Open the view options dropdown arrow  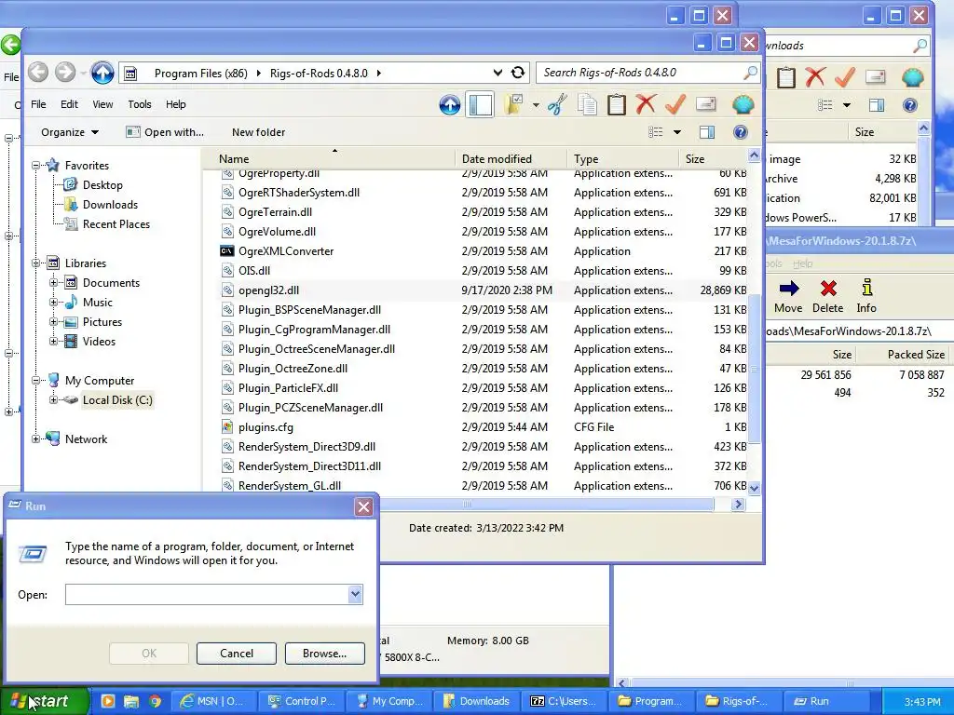coord(676,132)
